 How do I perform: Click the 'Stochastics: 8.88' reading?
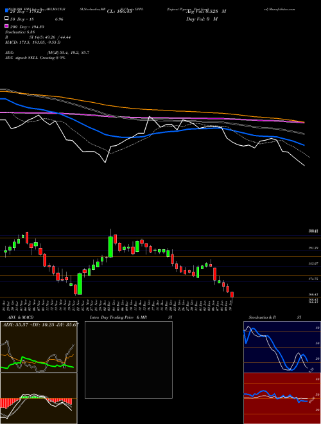click(20, 32)
